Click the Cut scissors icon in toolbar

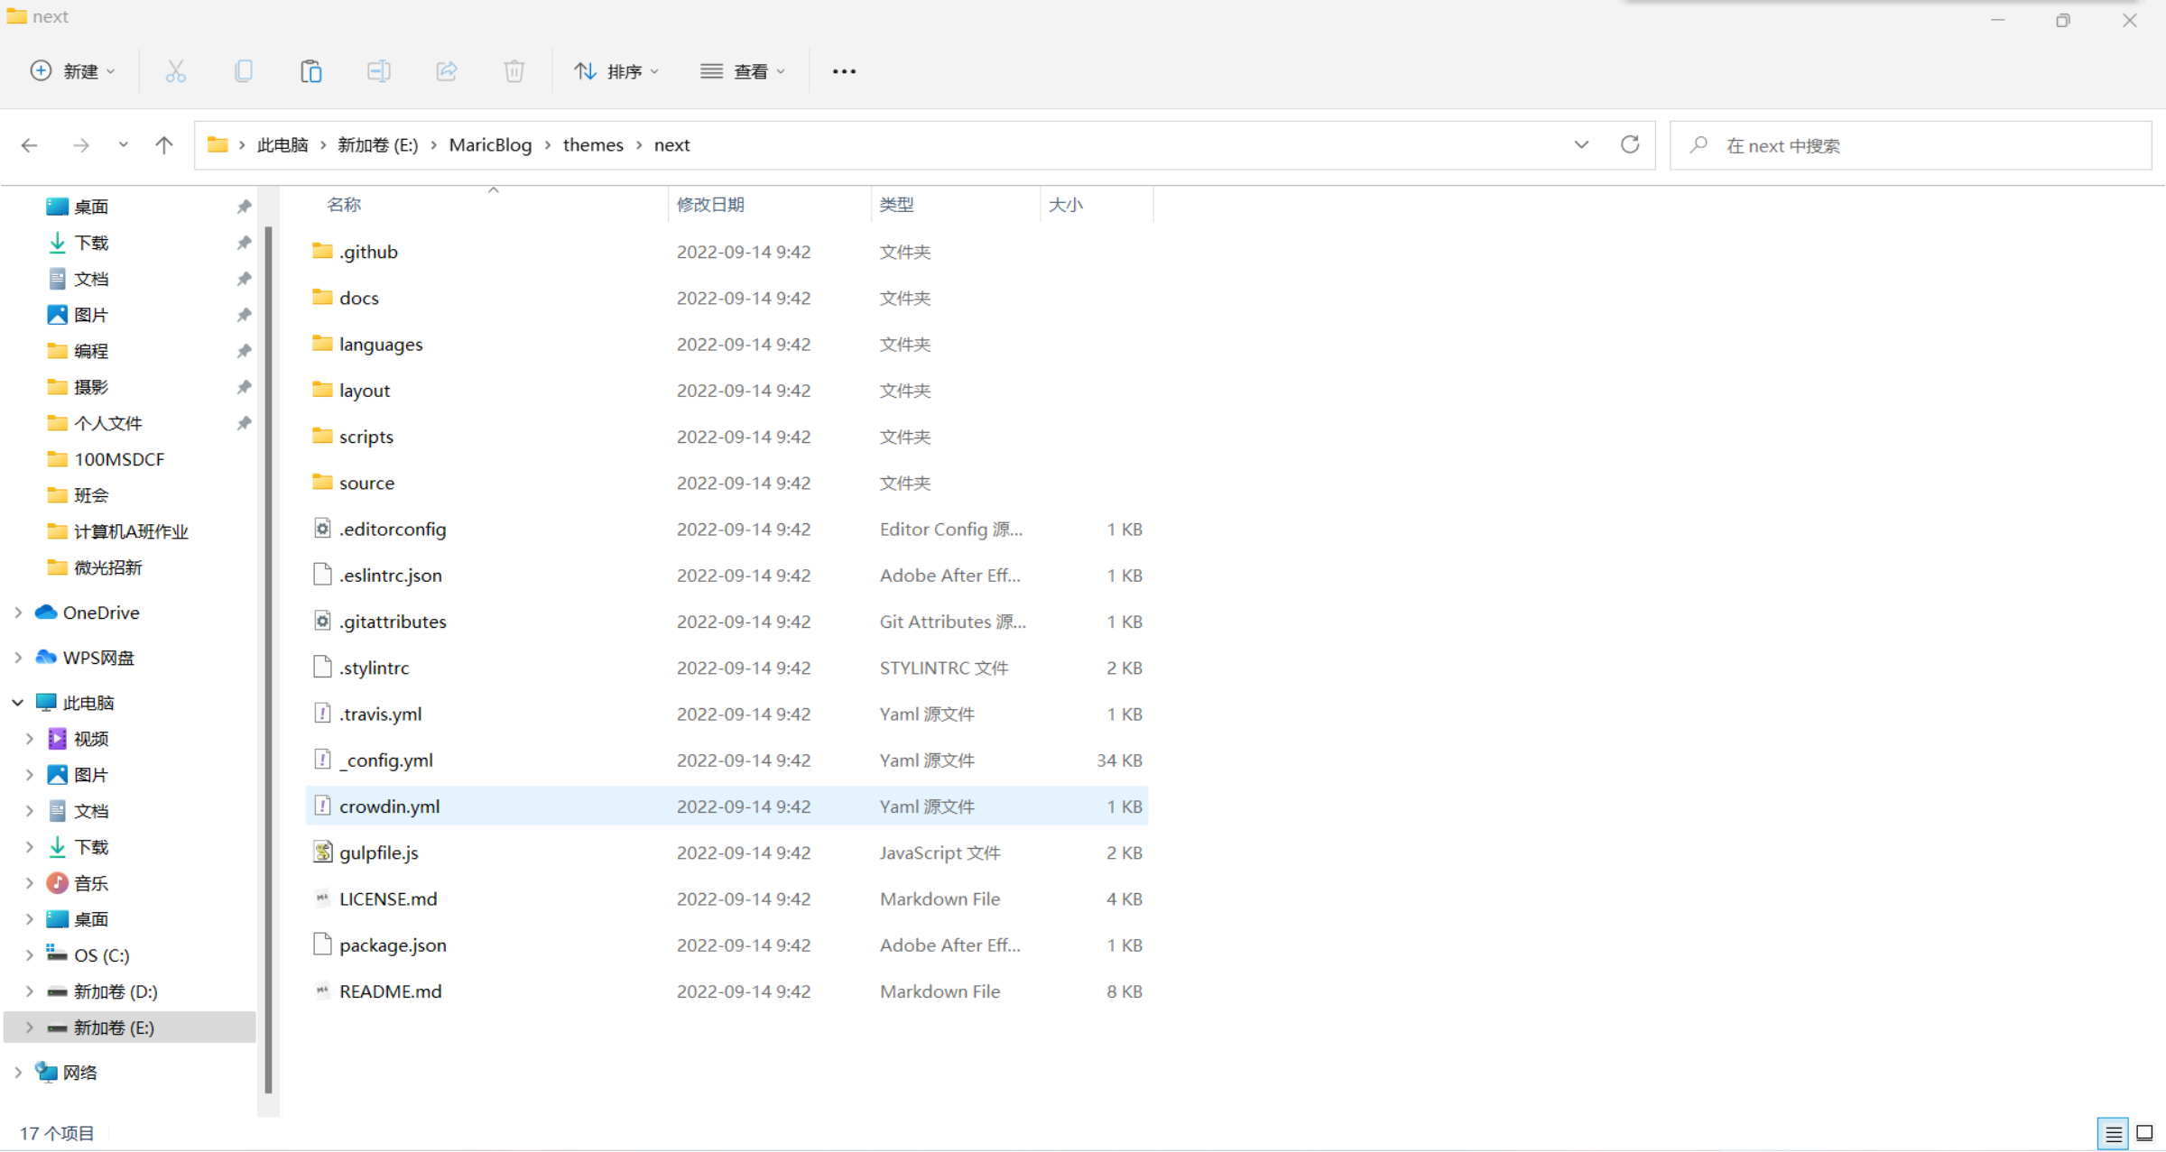(175, 71)
